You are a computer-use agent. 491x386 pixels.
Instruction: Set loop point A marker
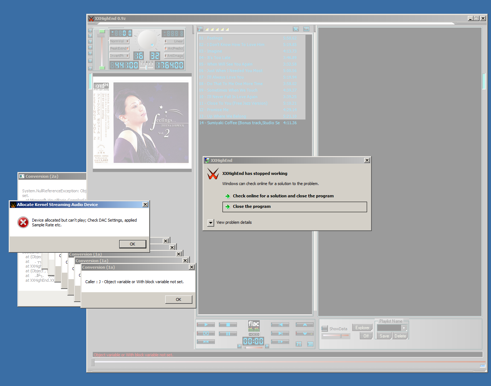(x=240, y=346)
